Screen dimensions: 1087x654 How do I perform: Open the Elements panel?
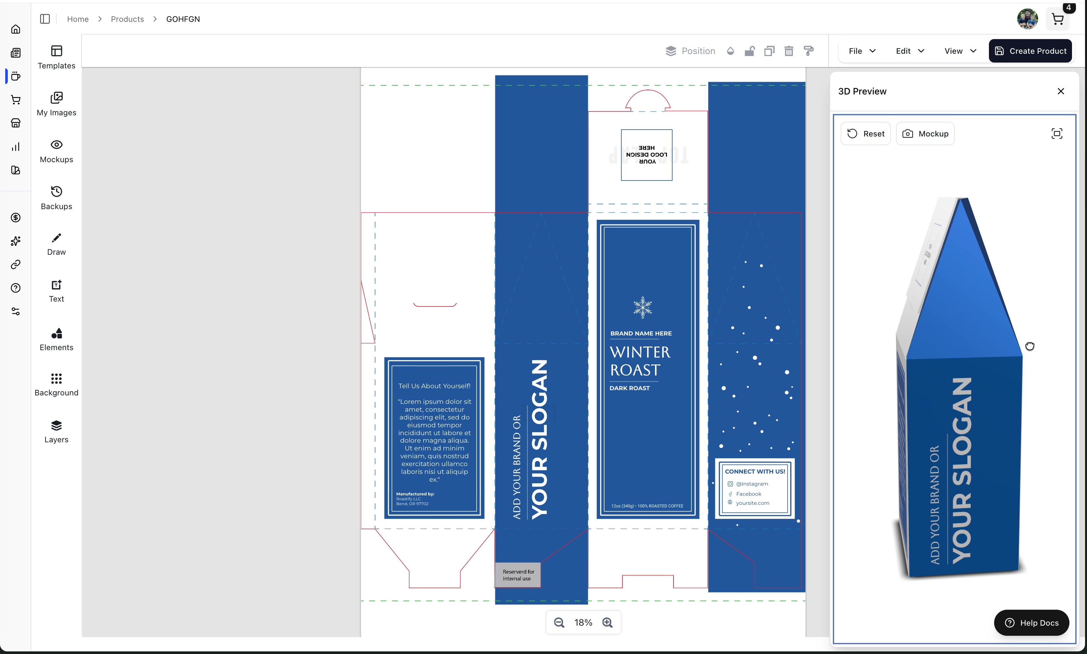(56, 339)
